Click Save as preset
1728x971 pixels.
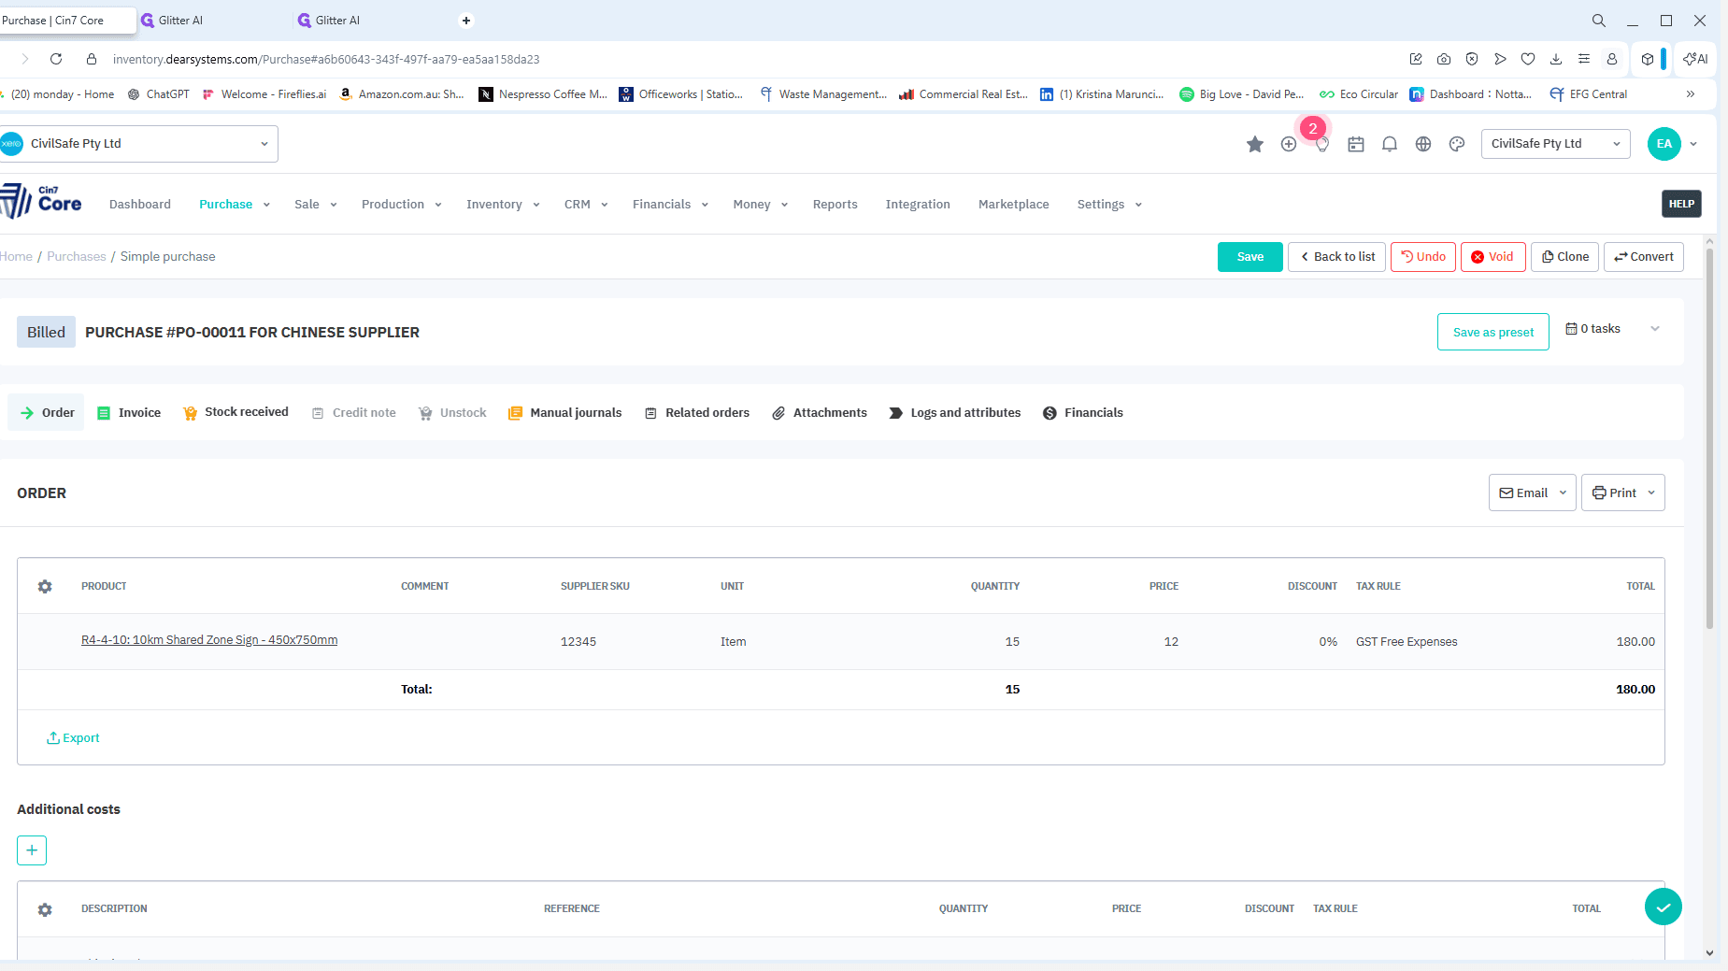click(1493, 332)
